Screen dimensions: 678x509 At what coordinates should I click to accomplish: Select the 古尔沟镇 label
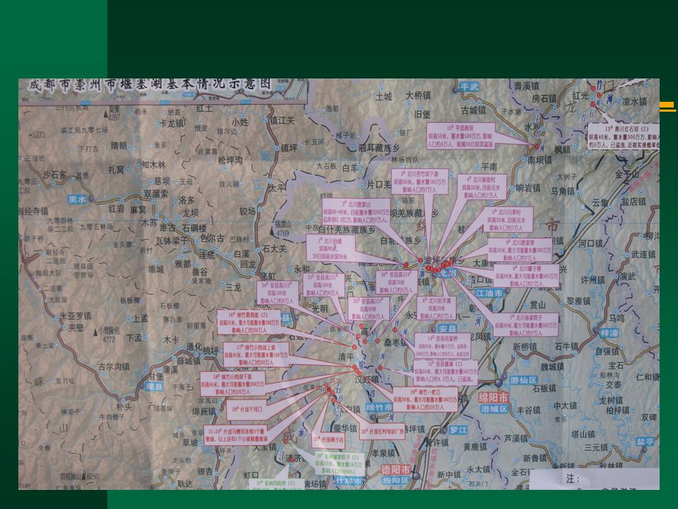tap(114, 367)
